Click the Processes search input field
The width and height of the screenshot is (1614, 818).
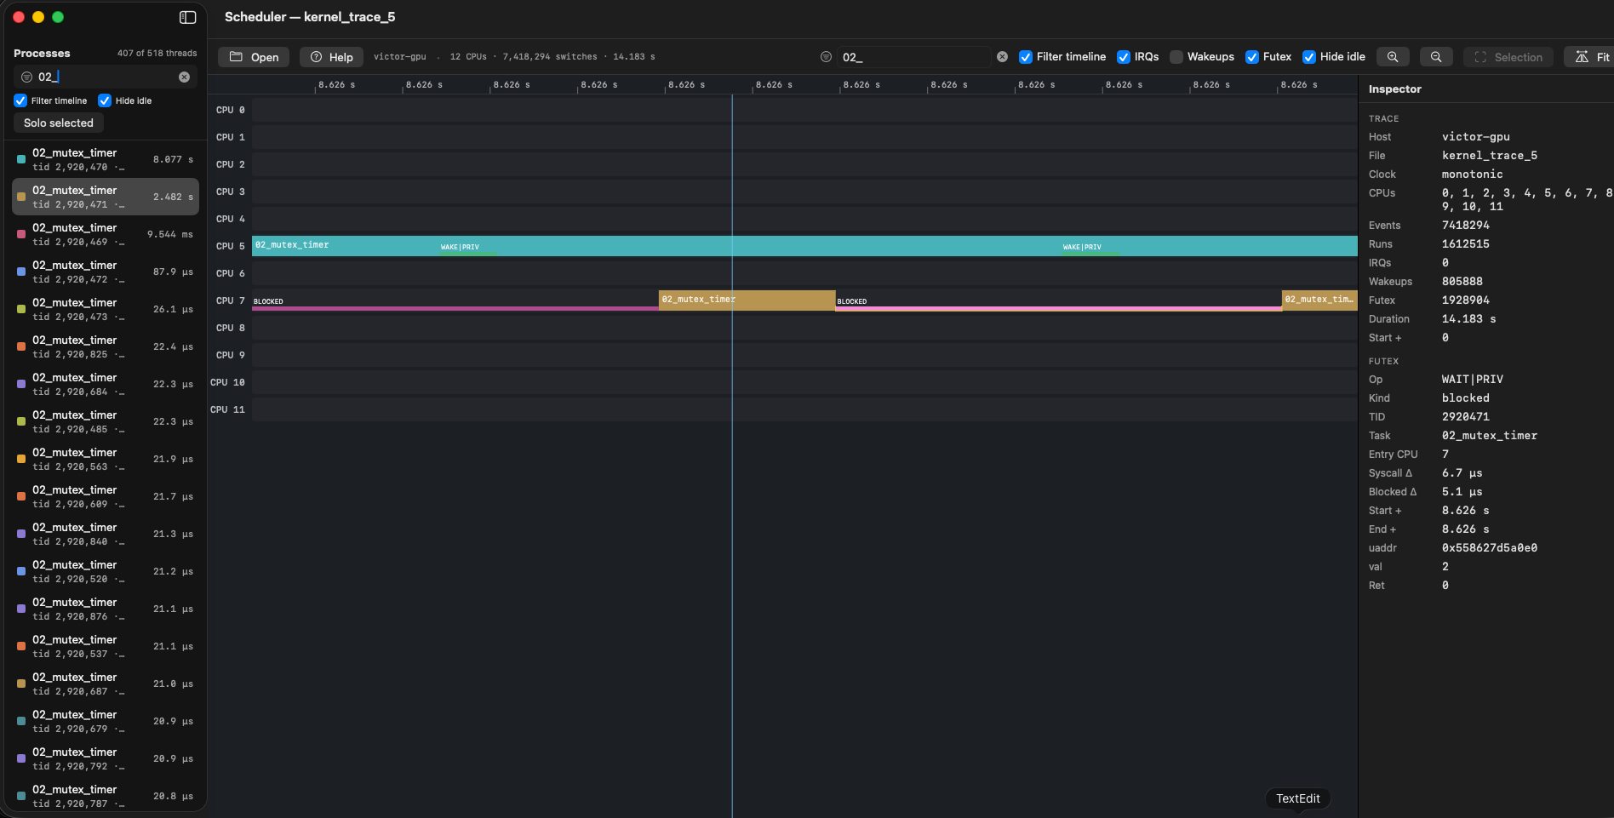[106, 77]
